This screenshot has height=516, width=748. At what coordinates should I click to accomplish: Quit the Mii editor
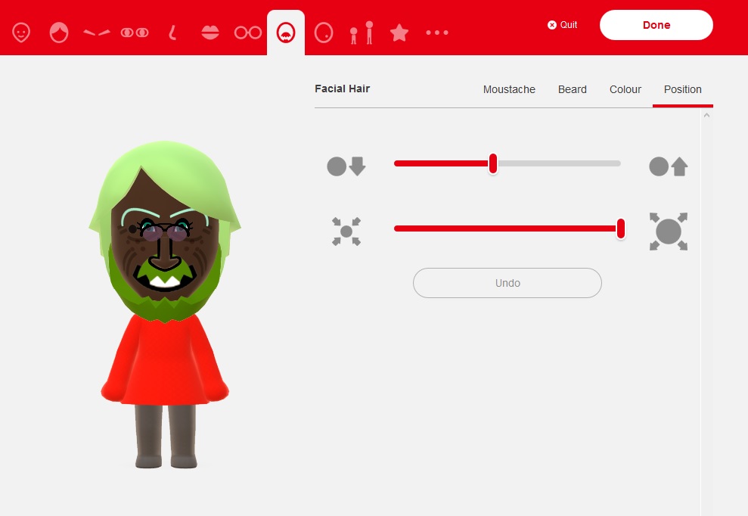coord(563,25)
